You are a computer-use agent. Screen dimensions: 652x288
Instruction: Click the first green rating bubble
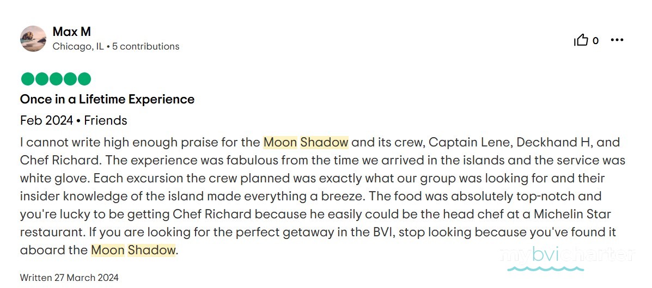(x=27, y=78)
